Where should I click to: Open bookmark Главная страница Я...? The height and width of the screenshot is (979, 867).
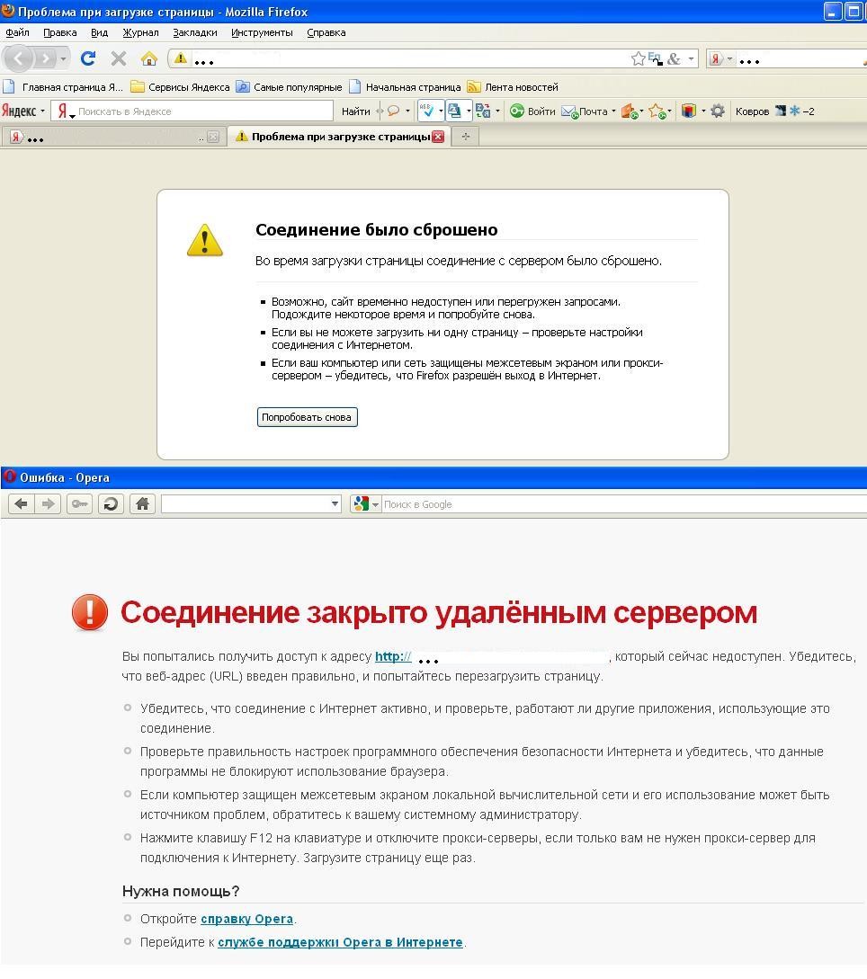click(x=63, y=87)
